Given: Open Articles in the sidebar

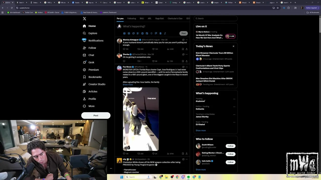Looking at the screenshot, I should click(x=90, y=91).
